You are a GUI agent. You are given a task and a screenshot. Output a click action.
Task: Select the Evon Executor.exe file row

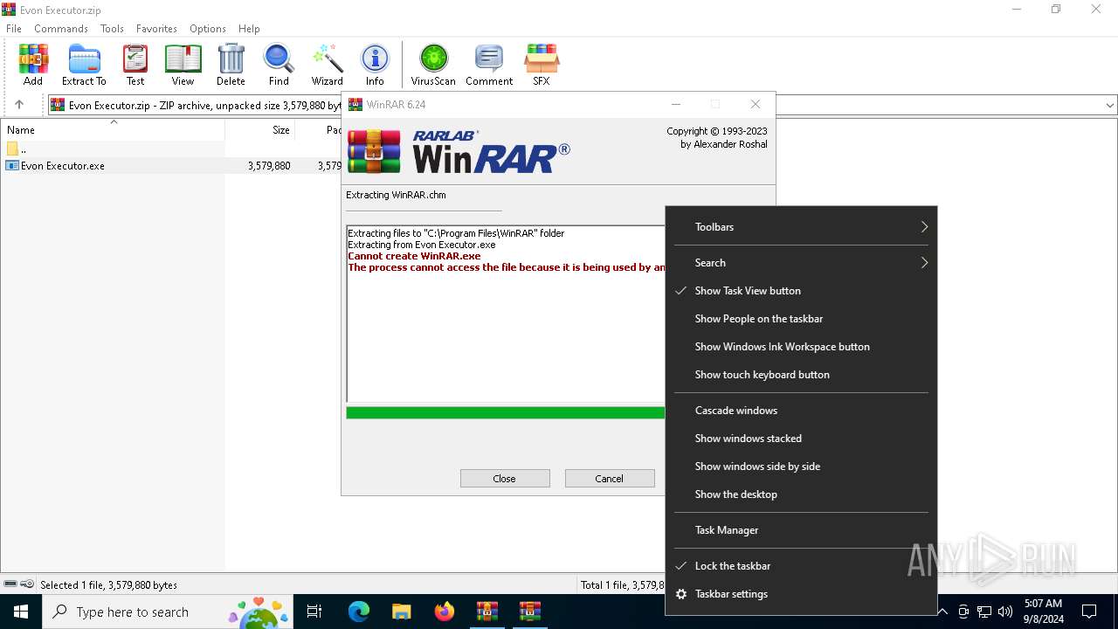coord(172,165)
